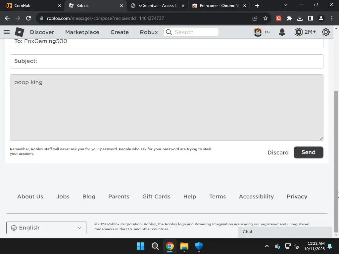Click the message body containing poop king
The height and width of the screenshot is (254, 339).
[167, 107]
